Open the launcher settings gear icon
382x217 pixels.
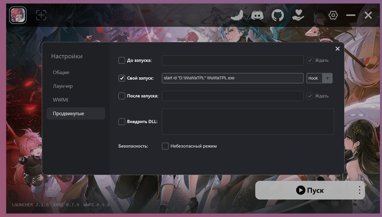click(x=333, y=15)
